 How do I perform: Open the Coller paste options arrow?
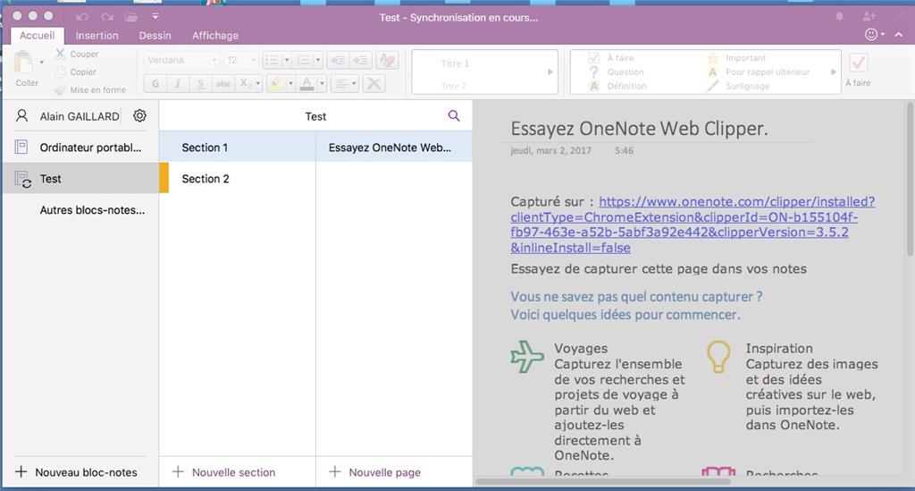41,62
